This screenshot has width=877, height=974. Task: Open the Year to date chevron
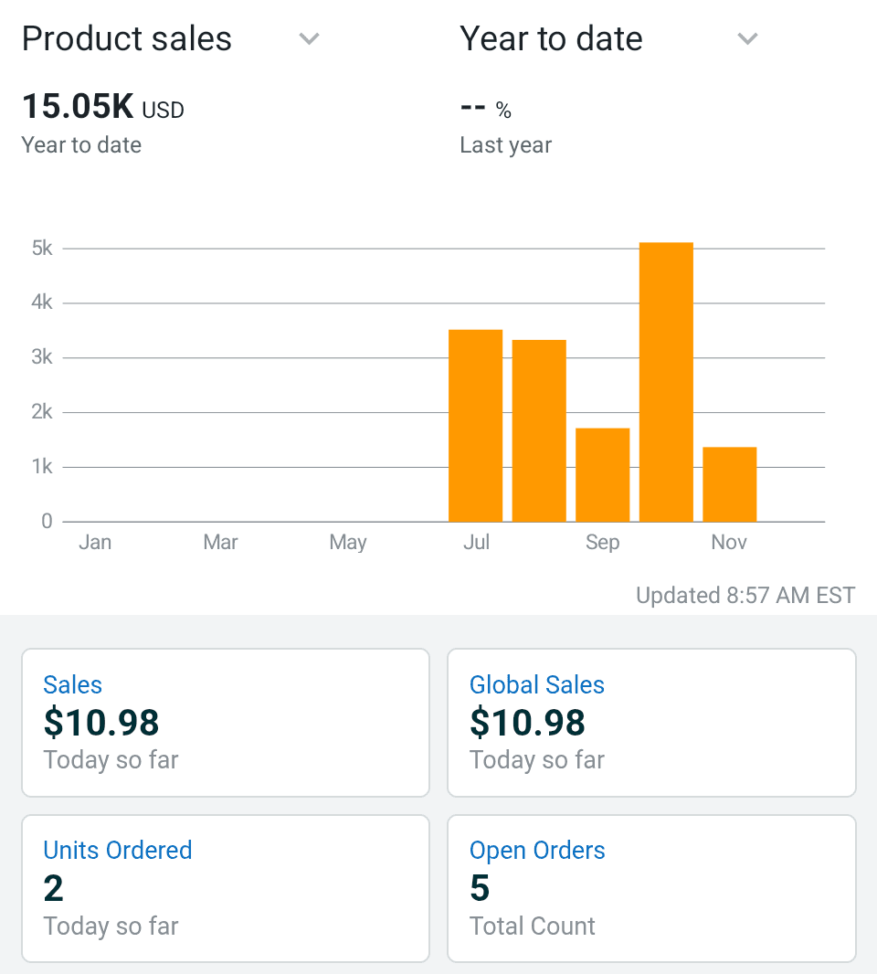[747, 39]
